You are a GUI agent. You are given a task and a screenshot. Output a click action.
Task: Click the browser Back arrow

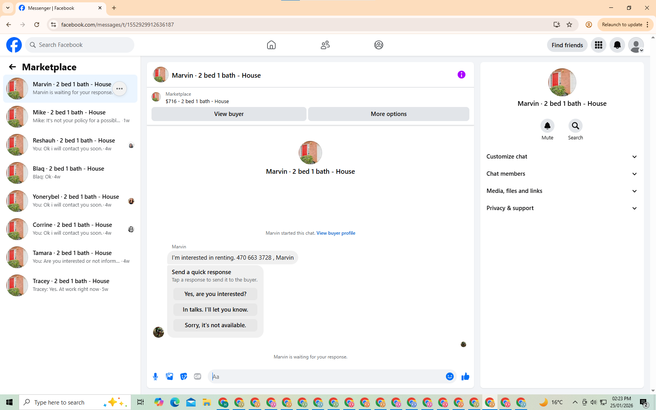pos(9,25)
